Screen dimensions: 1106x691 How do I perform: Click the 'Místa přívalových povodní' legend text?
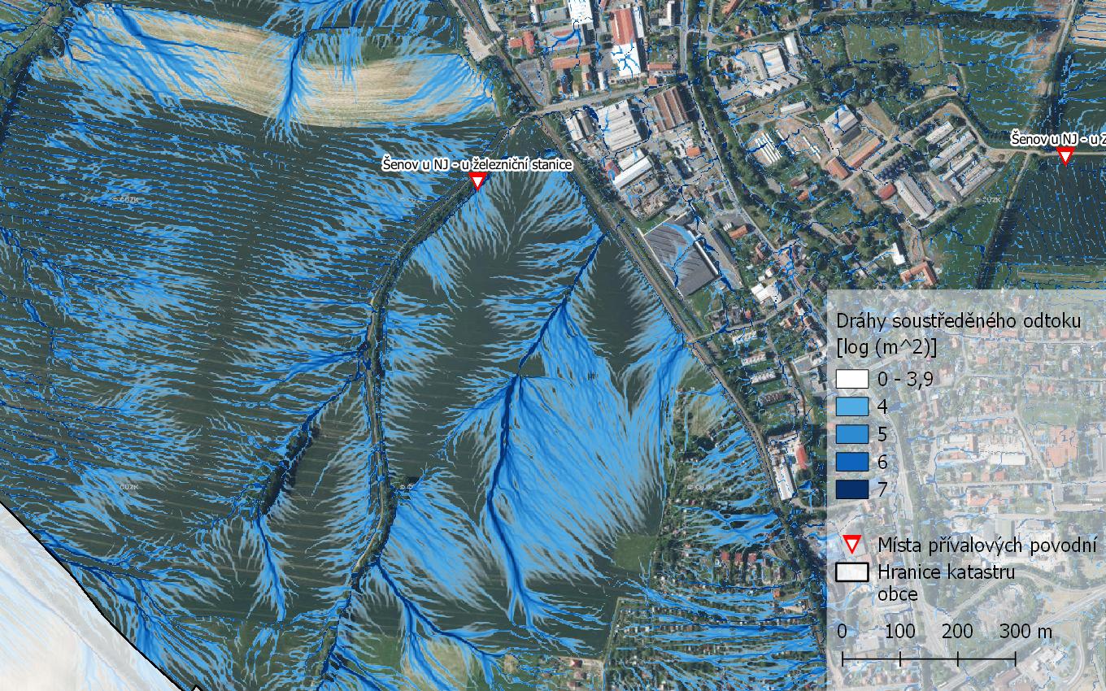(x=986, y=545)
